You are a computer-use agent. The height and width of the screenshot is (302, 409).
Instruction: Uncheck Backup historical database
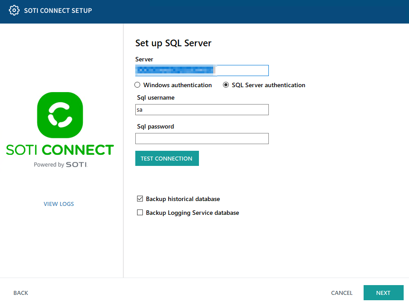140,198
